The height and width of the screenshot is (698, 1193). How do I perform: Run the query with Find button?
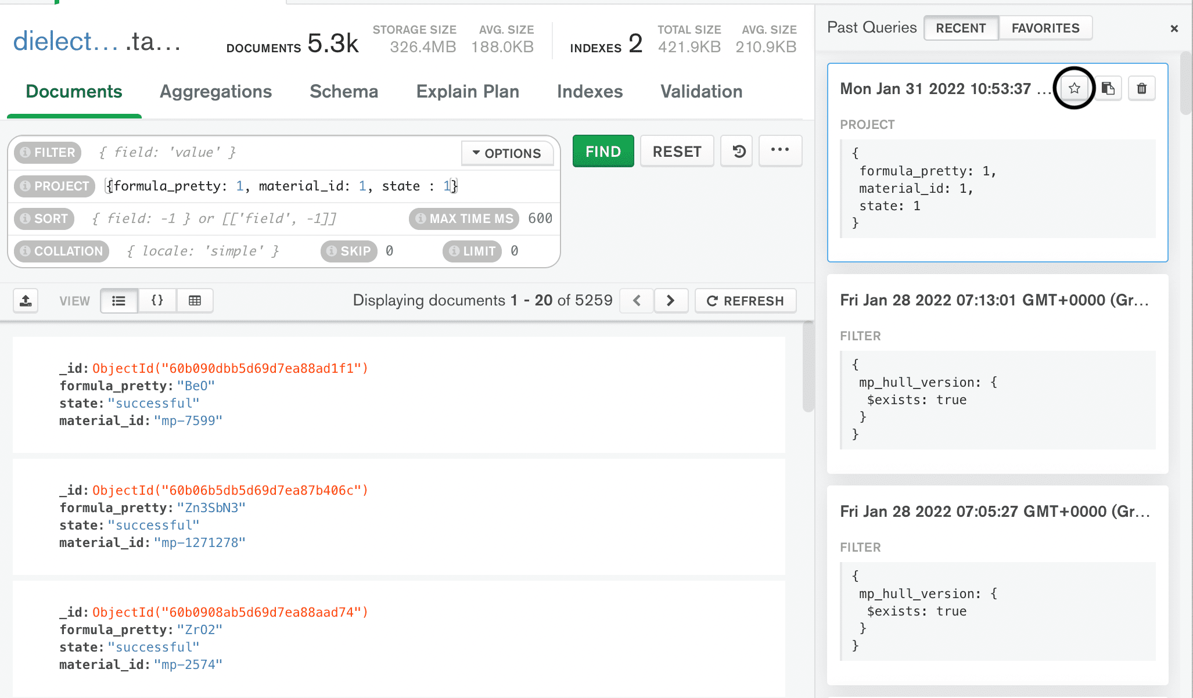click(602, 151)
